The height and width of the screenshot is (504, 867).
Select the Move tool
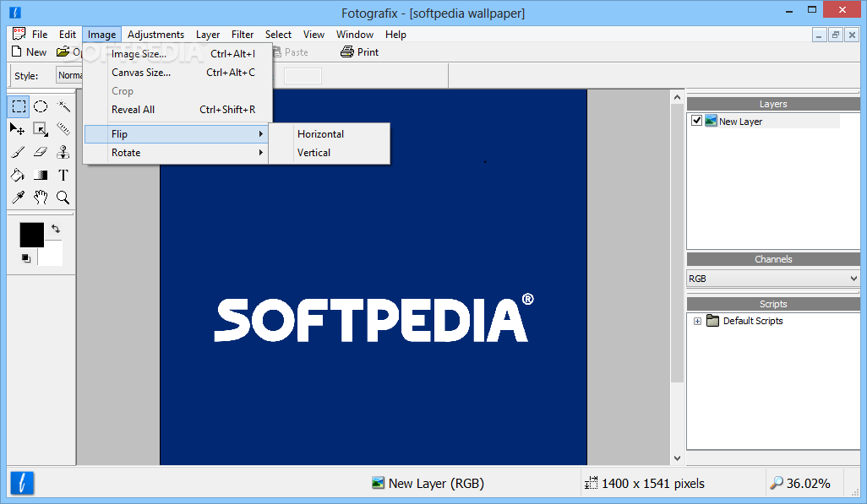tap(18, 129)
